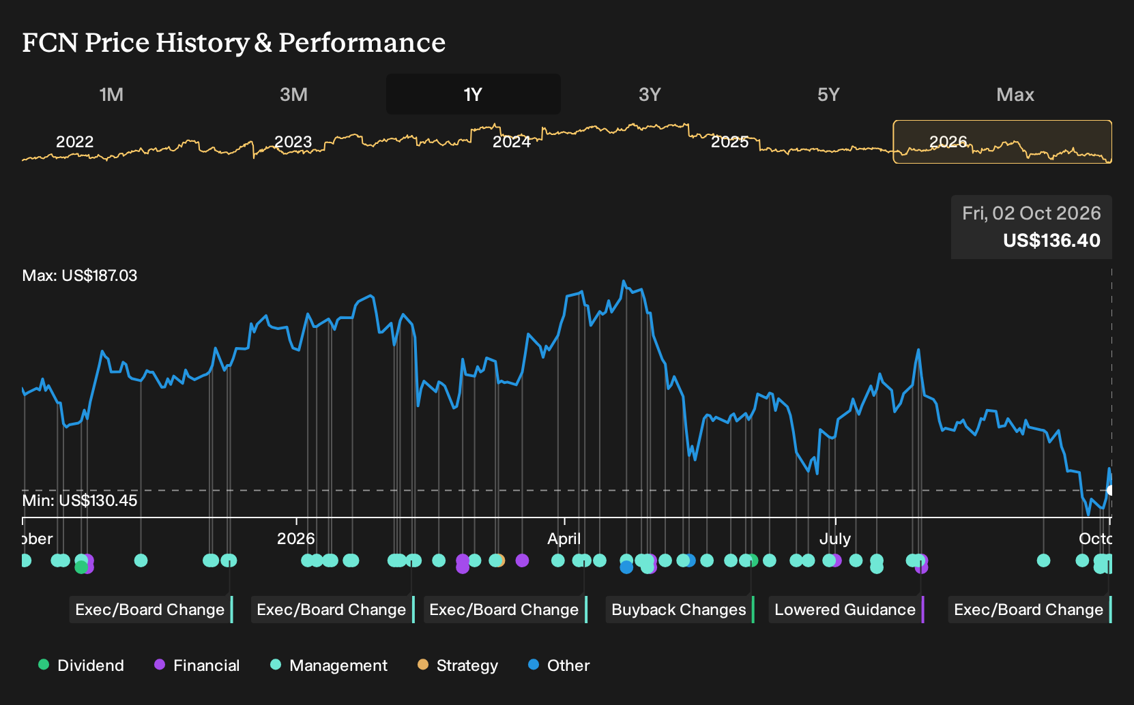Viewport: 1134px width, 705px height.
Task: Click the FCN Price History & Performance title
Action: click(234, 42)
